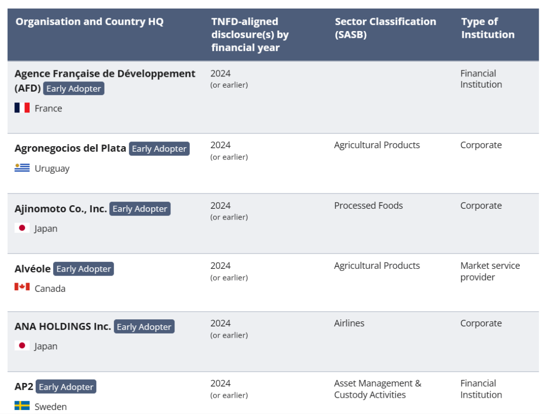Open the Agronegocios del Plata entry
The height and width of the screenshot is (414, 551).
[x=70, y=149]
